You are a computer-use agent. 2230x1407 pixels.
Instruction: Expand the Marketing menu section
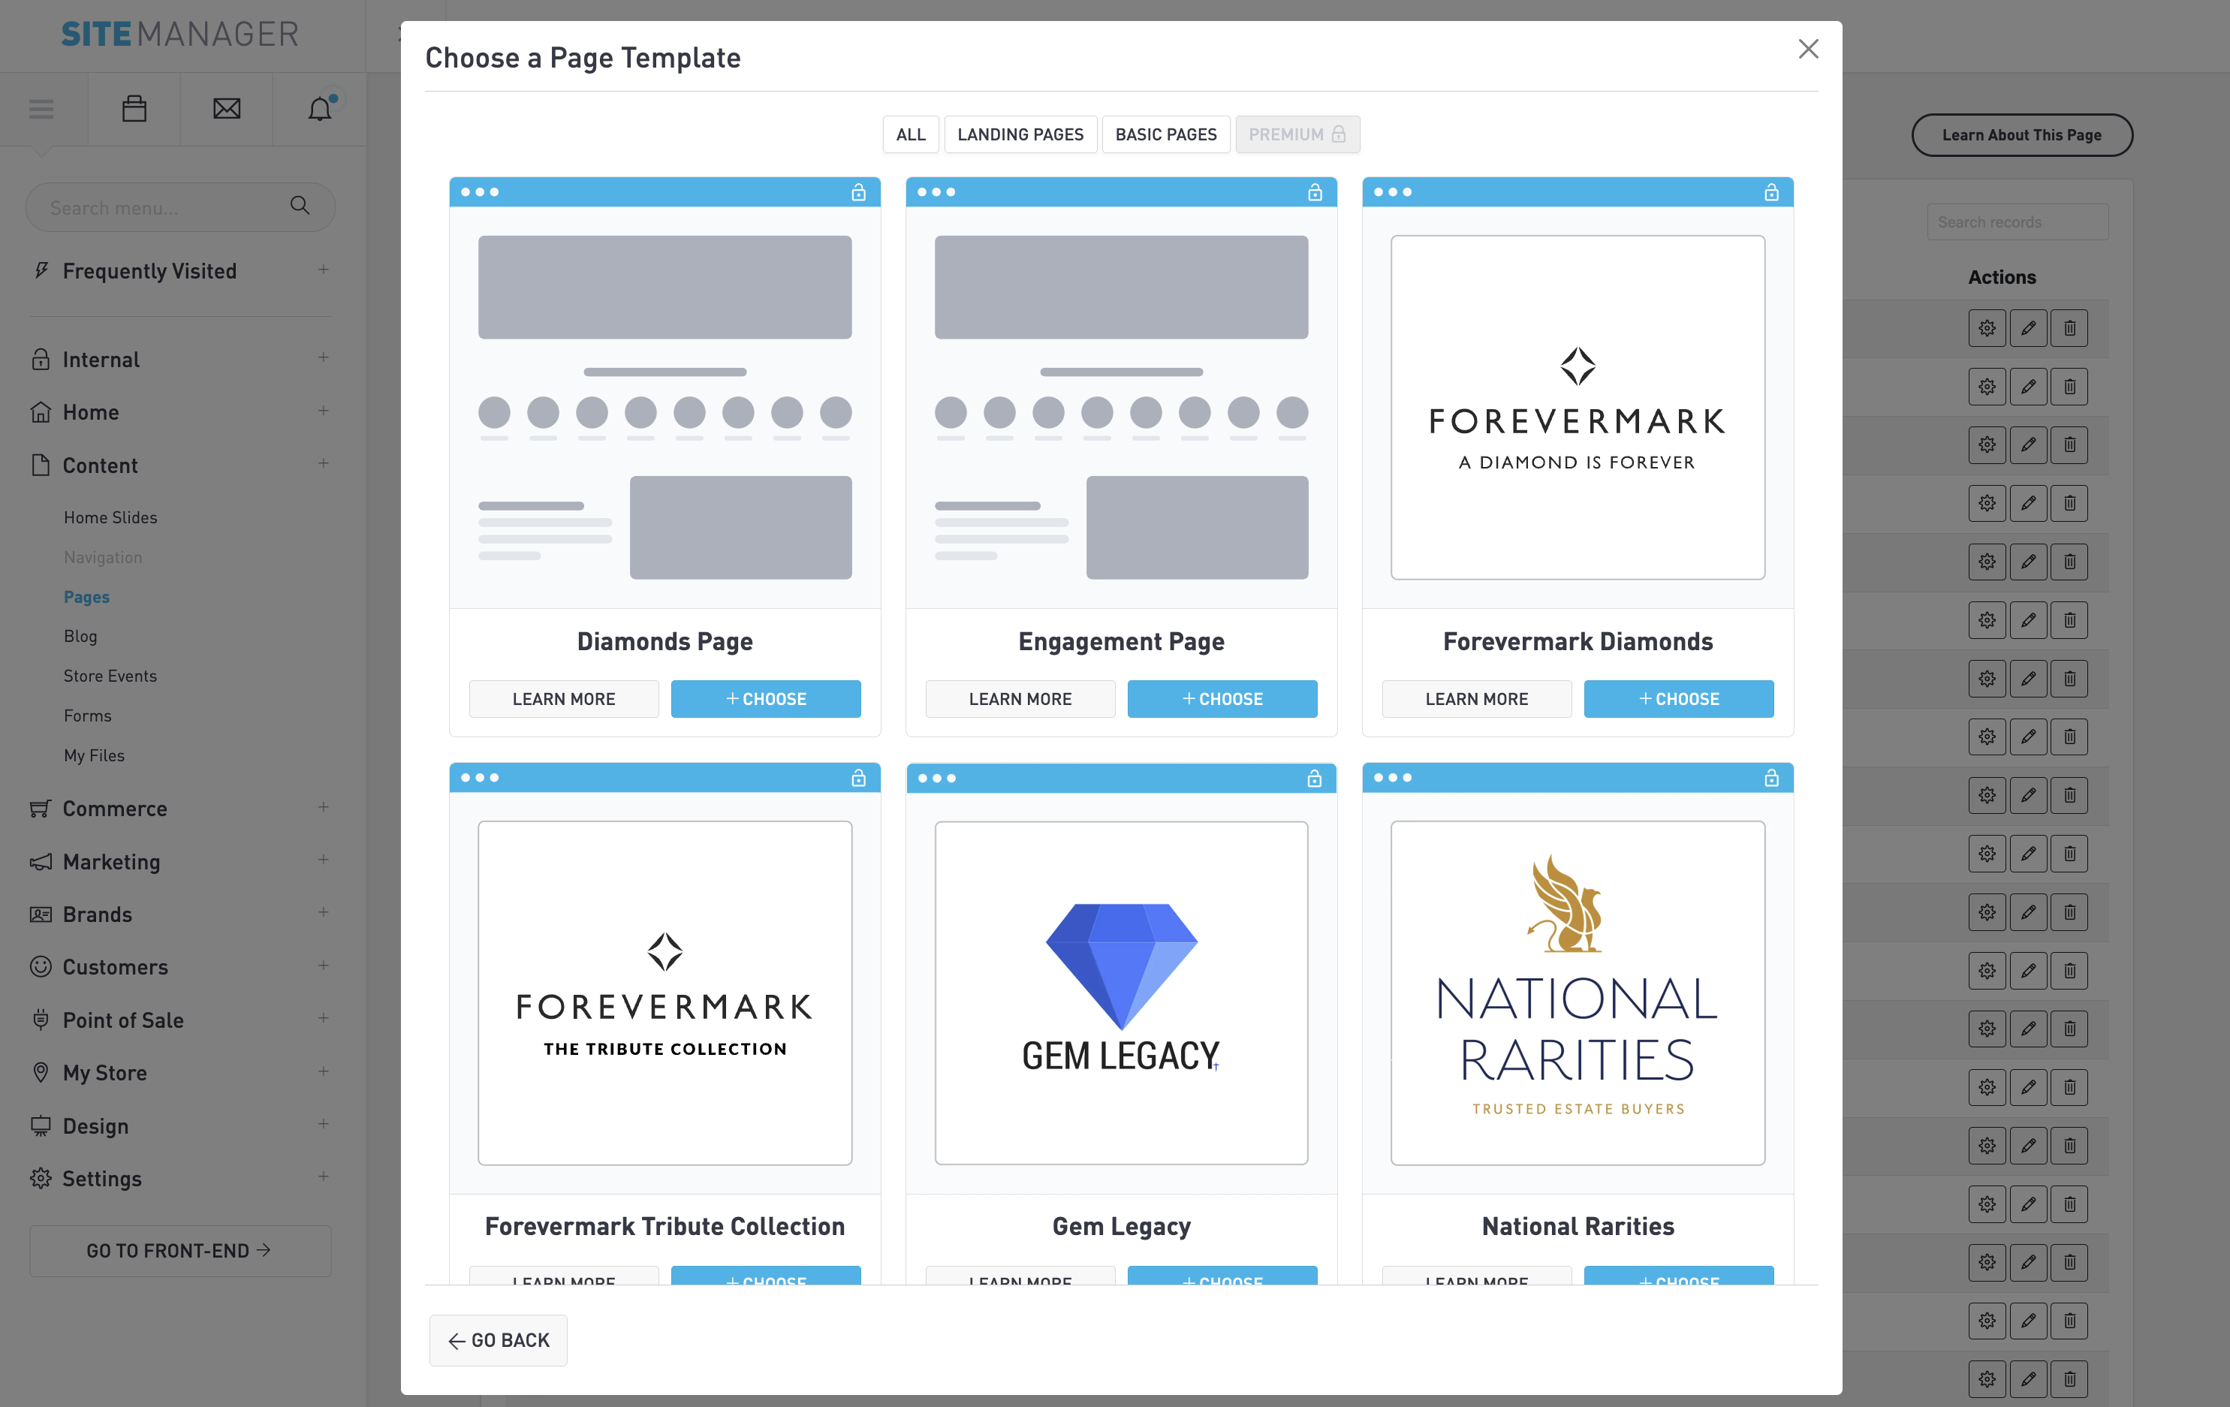[323, 860]
